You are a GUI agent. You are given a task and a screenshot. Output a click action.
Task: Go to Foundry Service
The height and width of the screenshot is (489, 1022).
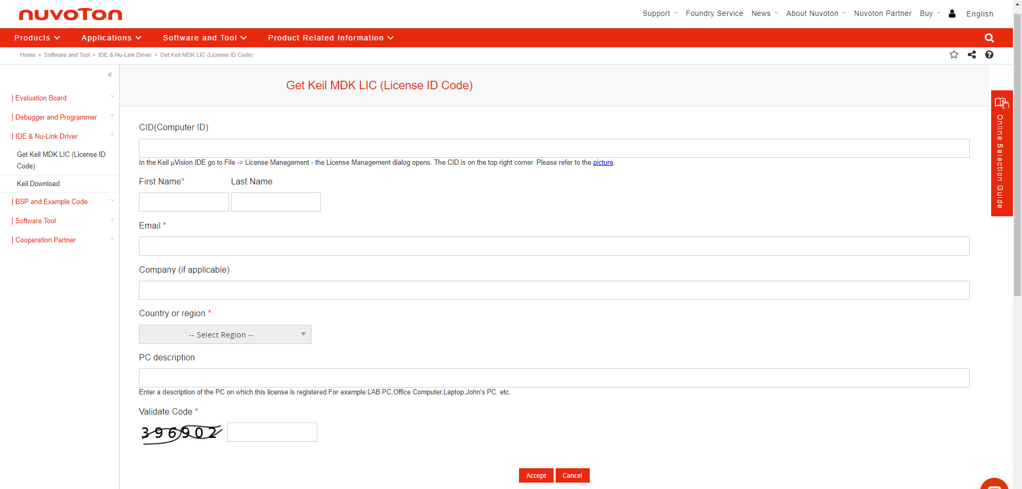tap(714, 13)
